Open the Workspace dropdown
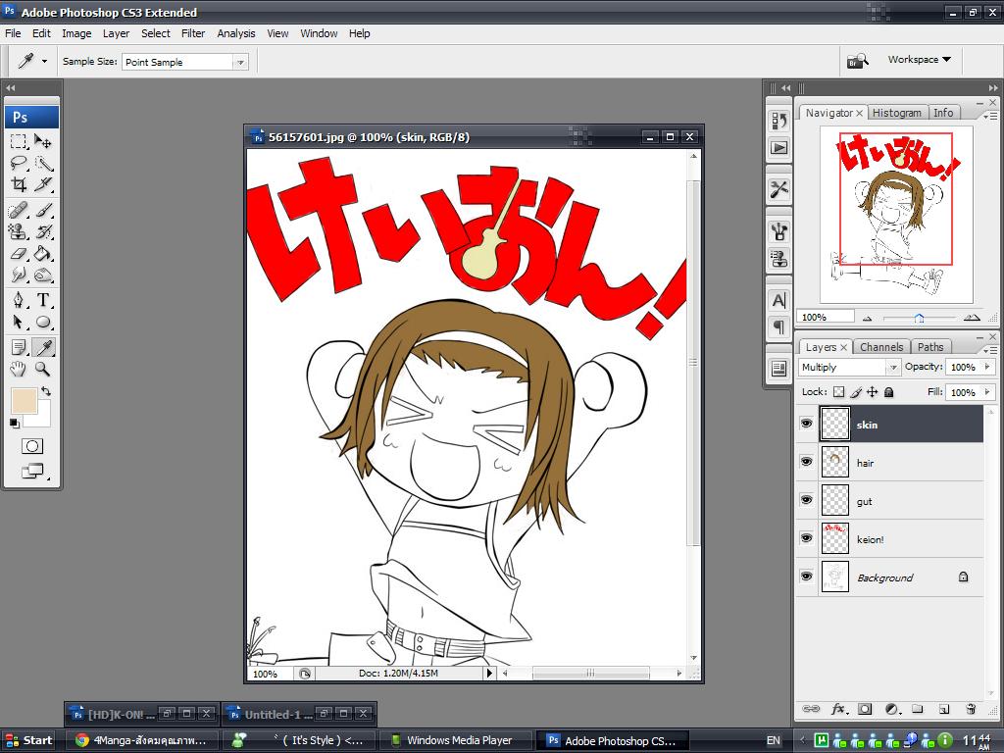Viewport: 1004px width, 753px height. (919, 60)
